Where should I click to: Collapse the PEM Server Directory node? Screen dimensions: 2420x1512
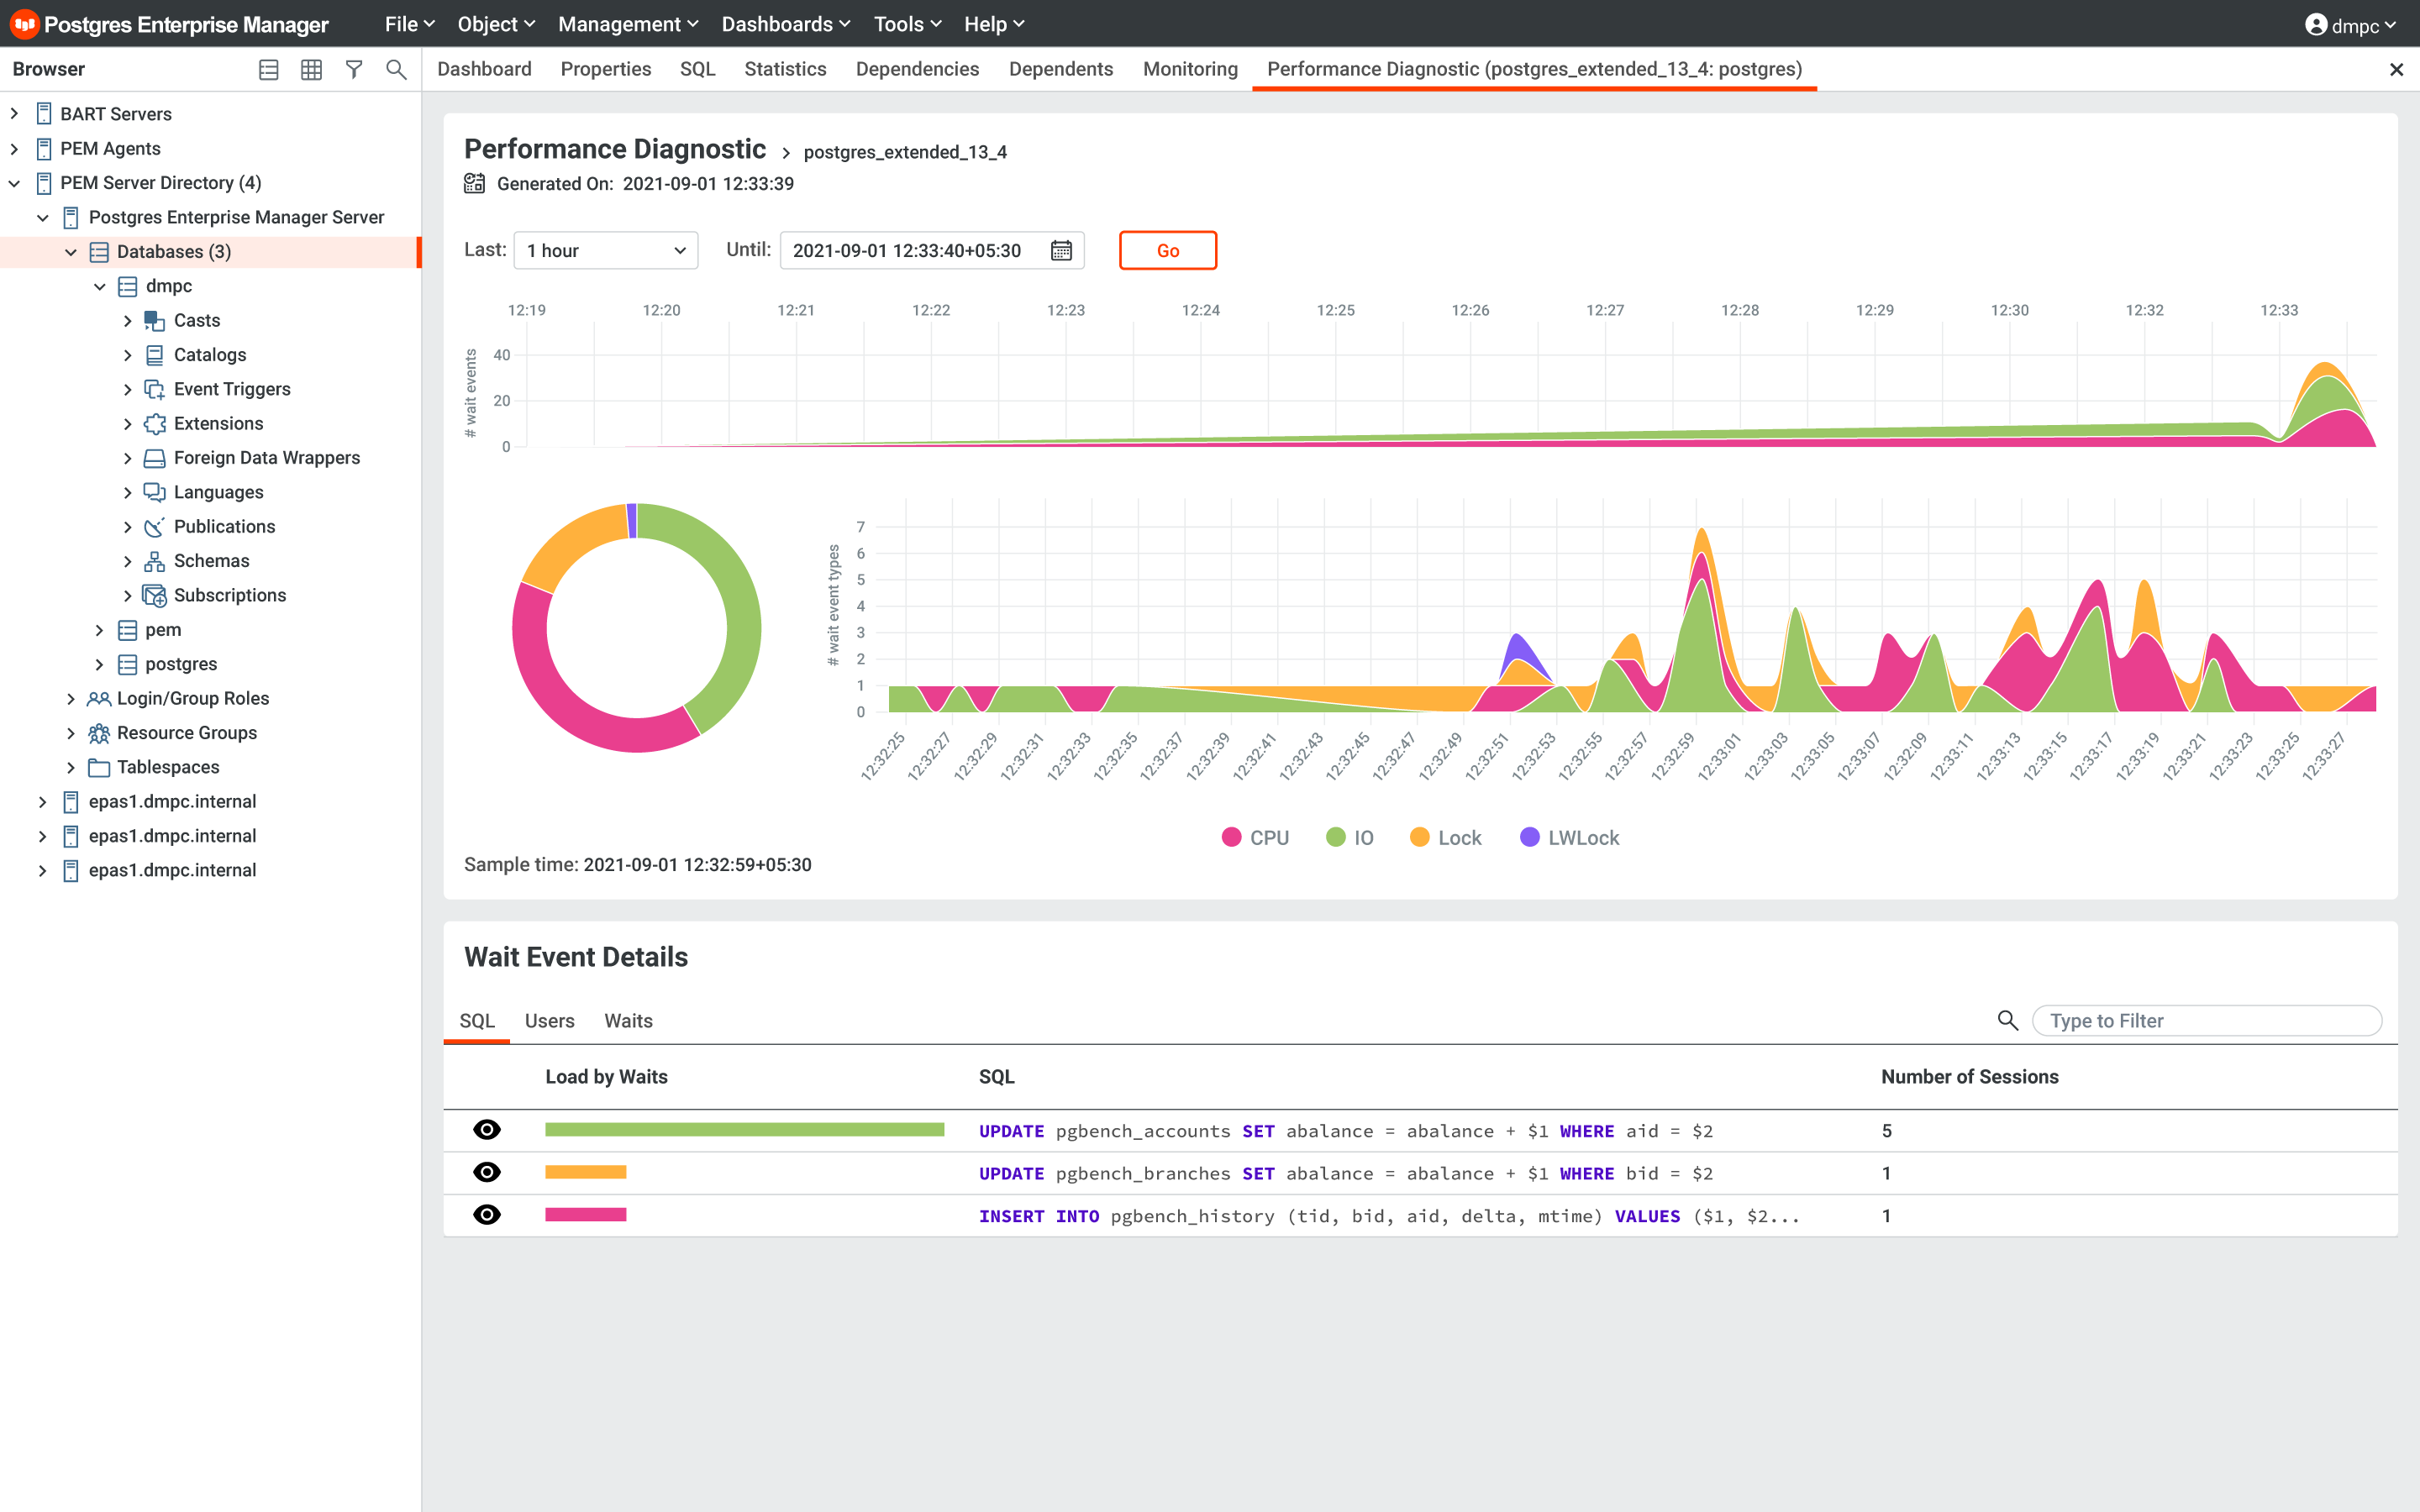14,183
